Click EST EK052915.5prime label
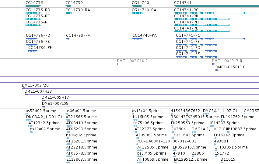This screenshot has height=164, width=259. pos(190,147)
